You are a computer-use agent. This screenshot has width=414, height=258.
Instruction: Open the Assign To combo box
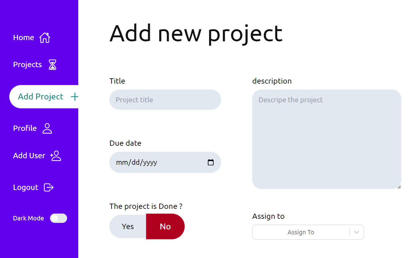click(x=301, y=232)
